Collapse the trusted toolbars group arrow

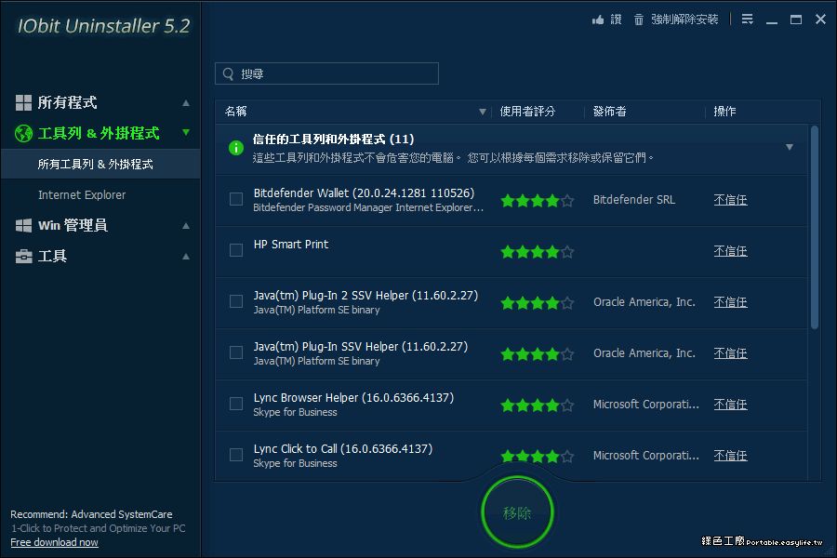[x=789, y=147]
